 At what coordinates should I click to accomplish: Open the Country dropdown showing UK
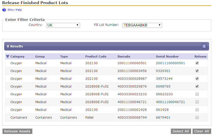point(63,25)
